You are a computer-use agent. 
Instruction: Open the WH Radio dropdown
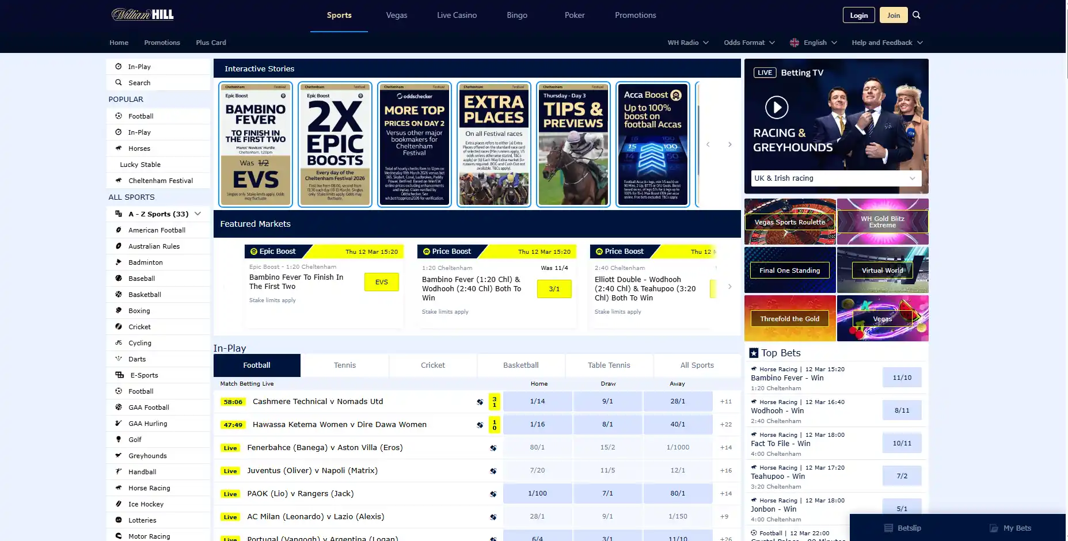688,43
